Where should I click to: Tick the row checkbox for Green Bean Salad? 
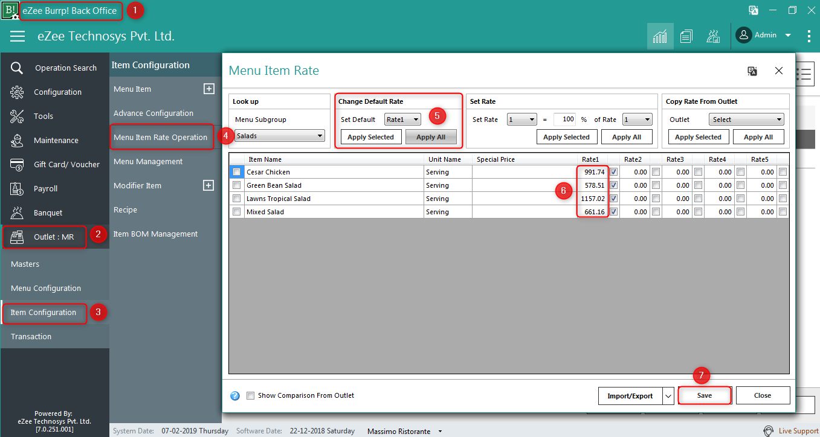237,185
